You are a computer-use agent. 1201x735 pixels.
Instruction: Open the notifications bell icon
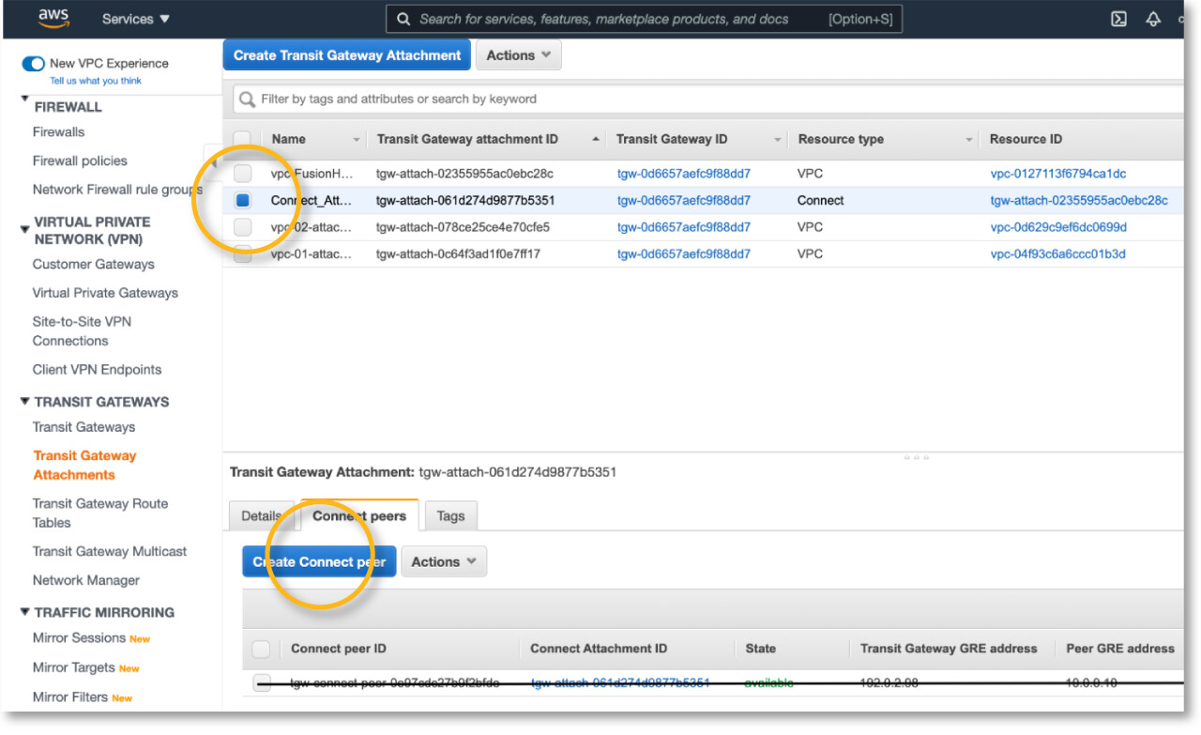click(x=1153, y=19)
